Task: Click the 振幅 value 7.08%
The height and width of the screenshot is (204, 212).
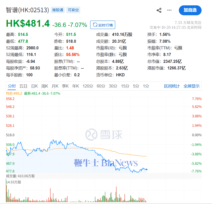Action: [x=165, y=41]
